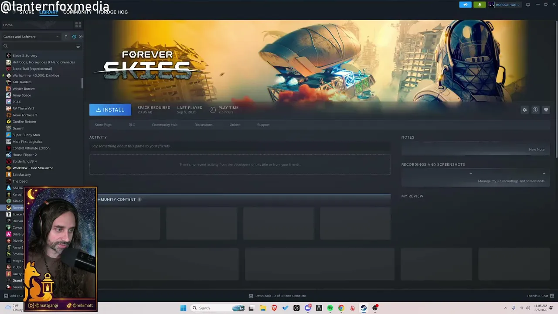Open Spotify from the taskbar
The width and height of the screenshot is (558, 314).
click(330, 308)
